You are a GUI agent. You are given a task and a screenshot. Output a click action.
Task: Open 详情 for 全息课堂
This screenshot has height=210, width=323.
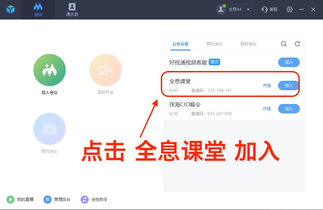point(267,85)
